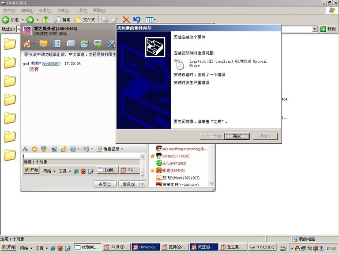Click the green Back (后退) arrow button
Screen dimensions: 339x254
tap(6, 19)
